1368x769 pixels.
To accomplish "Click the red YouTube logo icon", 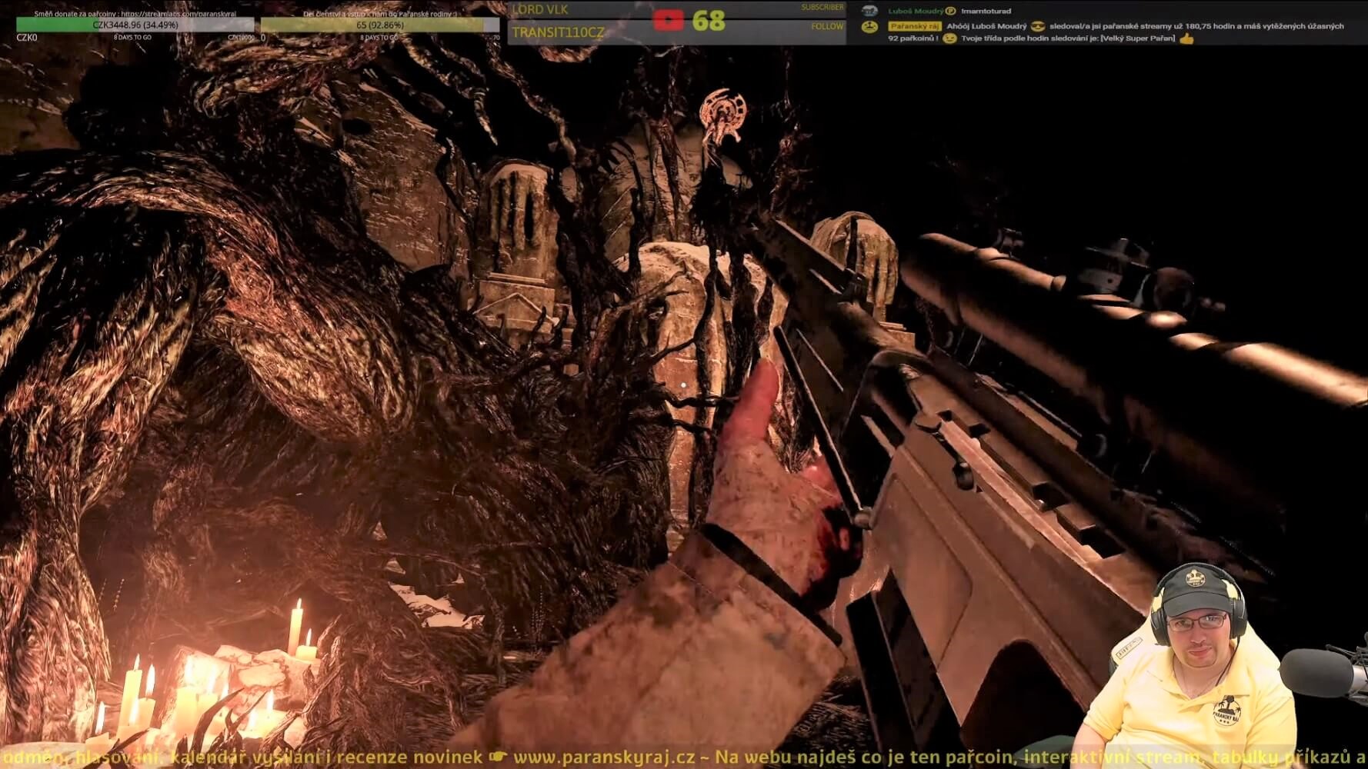I will tap(668, 20).
